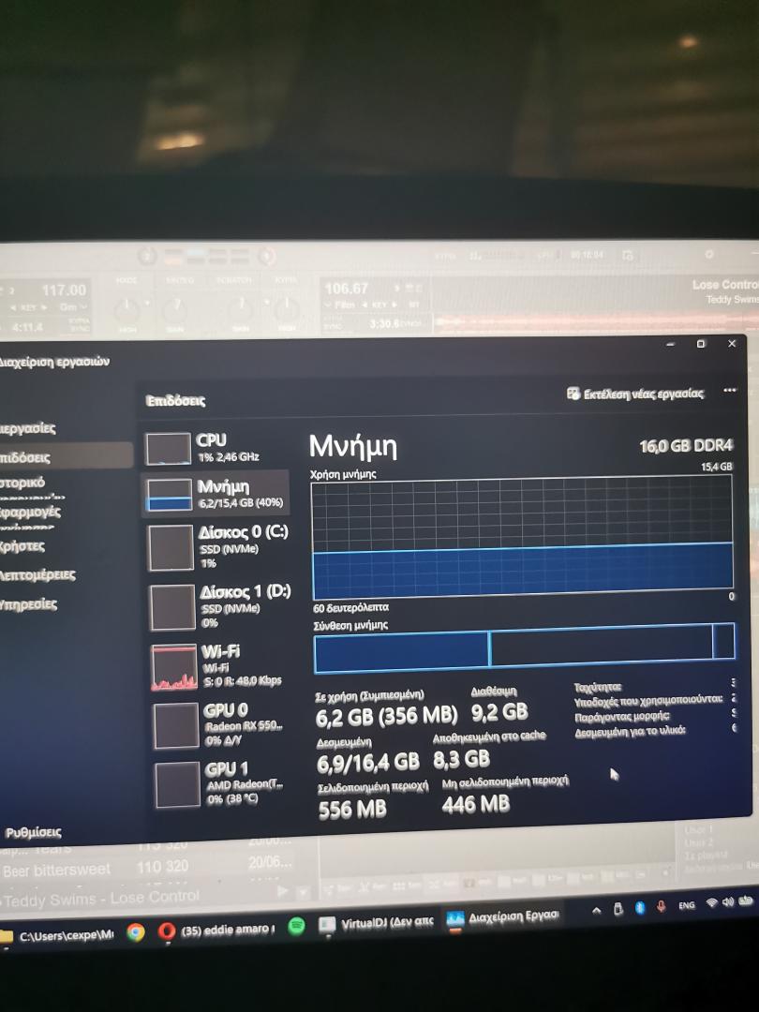Open Spotify from the taskbar
Image resolution: width=759 pixels, height=1012 pixels.
pos(296,926)
